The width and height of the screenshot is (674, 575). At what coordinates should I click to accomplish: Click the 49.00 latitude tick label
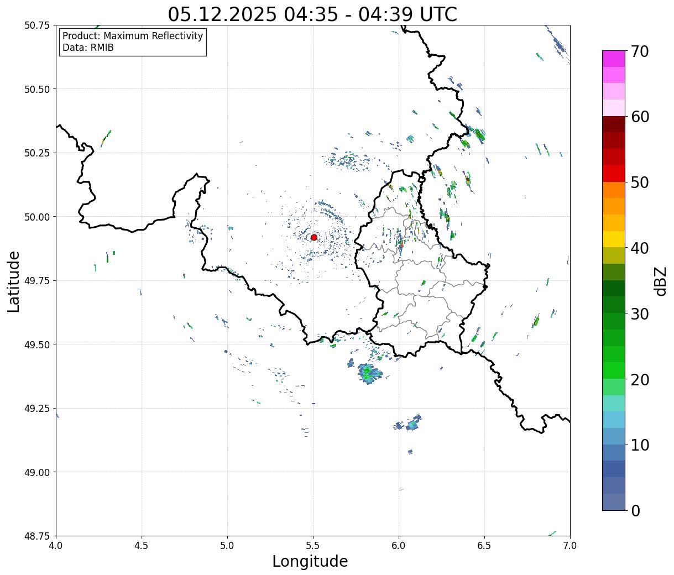(37, 472)
